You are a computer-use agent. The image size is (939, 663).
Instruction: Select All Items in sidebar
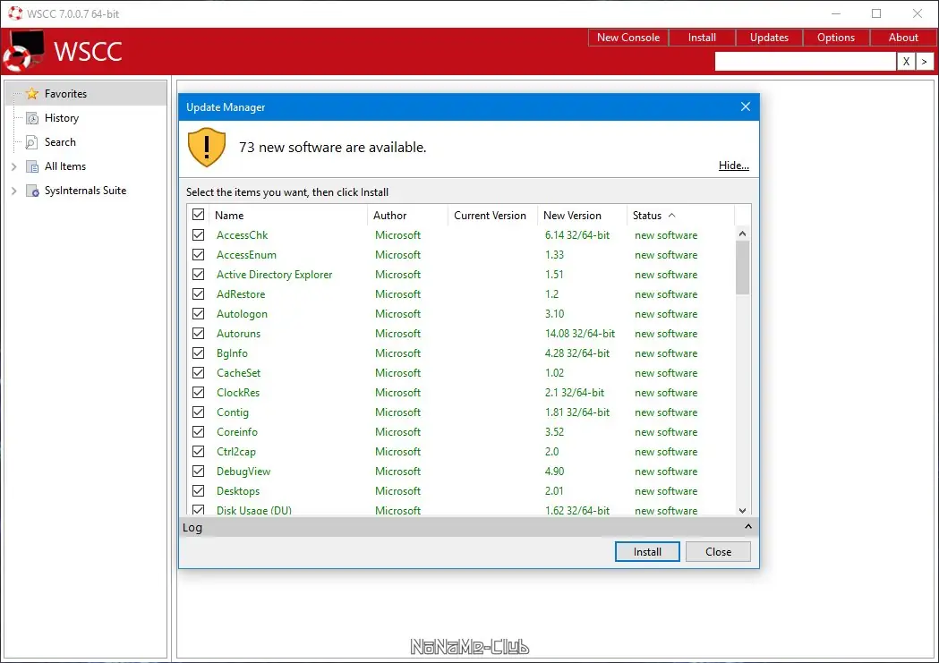[x=65, y=166]
